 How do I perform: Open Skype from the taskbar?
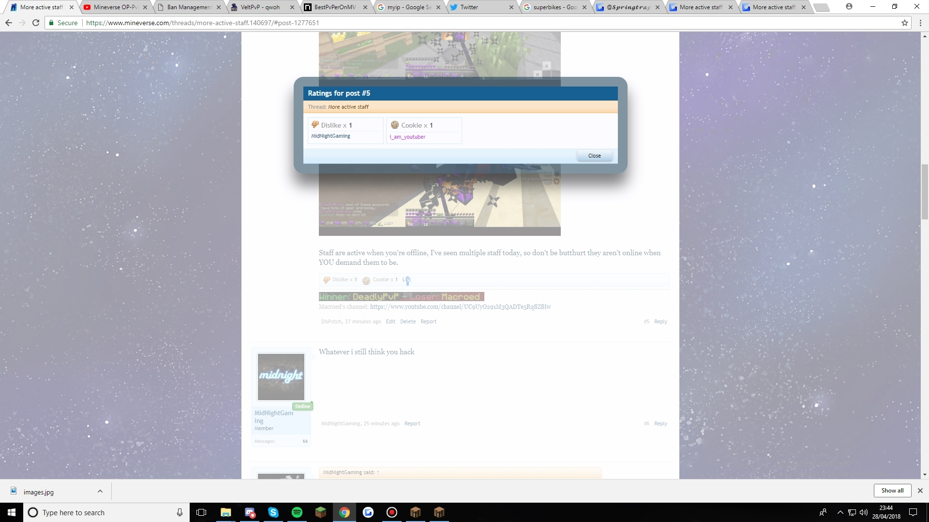[273, 512]
